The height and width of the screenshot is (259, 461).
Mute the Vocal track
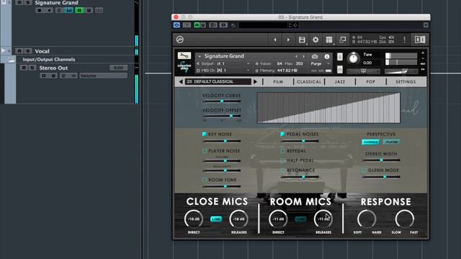coord(19,51)
